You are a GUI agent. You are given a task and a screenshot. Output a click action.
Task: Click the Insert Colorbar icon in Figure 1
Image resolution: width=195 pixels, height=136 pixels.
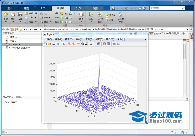[104, 44]
